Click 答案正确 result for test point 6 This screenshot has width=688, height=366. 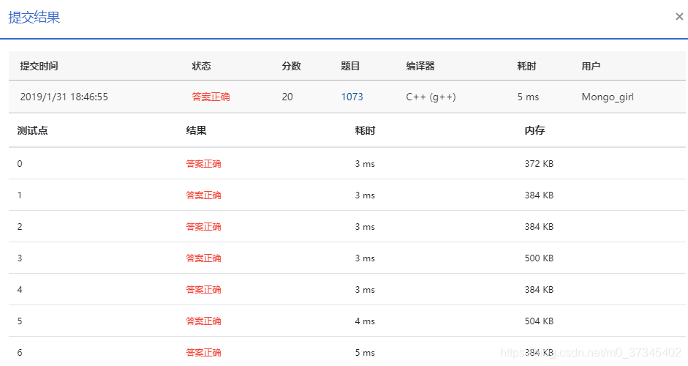pyautogui.click(x=203, y=353)
